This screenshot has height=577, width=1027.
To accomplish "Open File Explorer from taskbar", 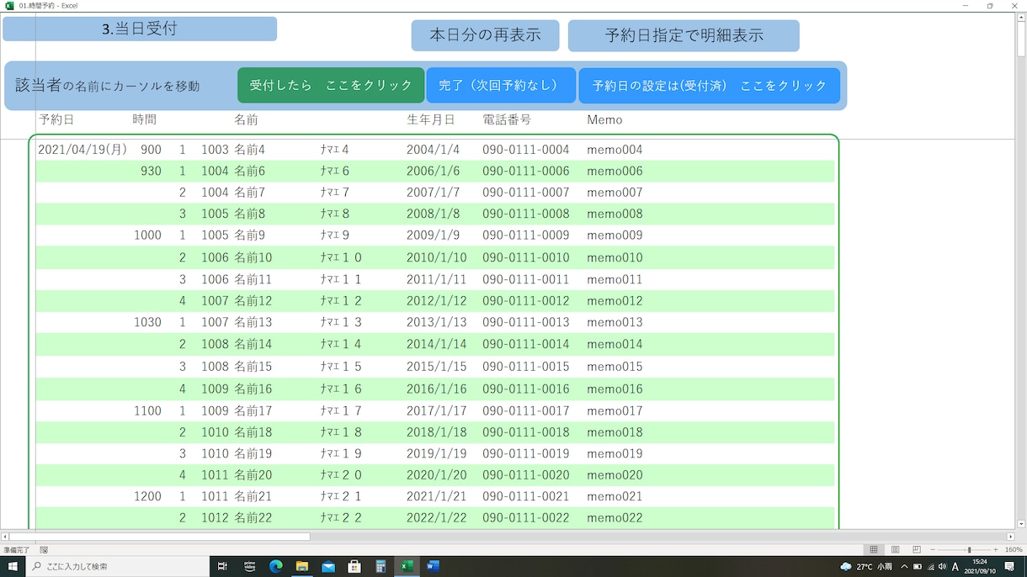I will click(301, 566).
